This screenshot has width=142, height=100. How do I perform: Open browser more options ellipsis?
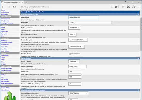click(x=139, y=7)
